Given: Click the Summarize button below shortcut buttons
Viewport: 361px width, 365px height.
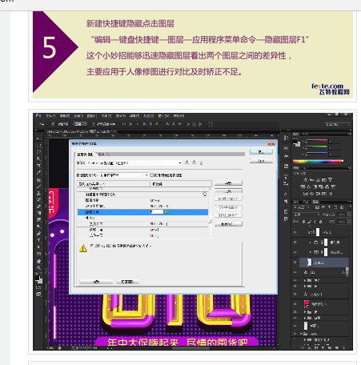Looking at the screenshot, I should pos(228,224).
